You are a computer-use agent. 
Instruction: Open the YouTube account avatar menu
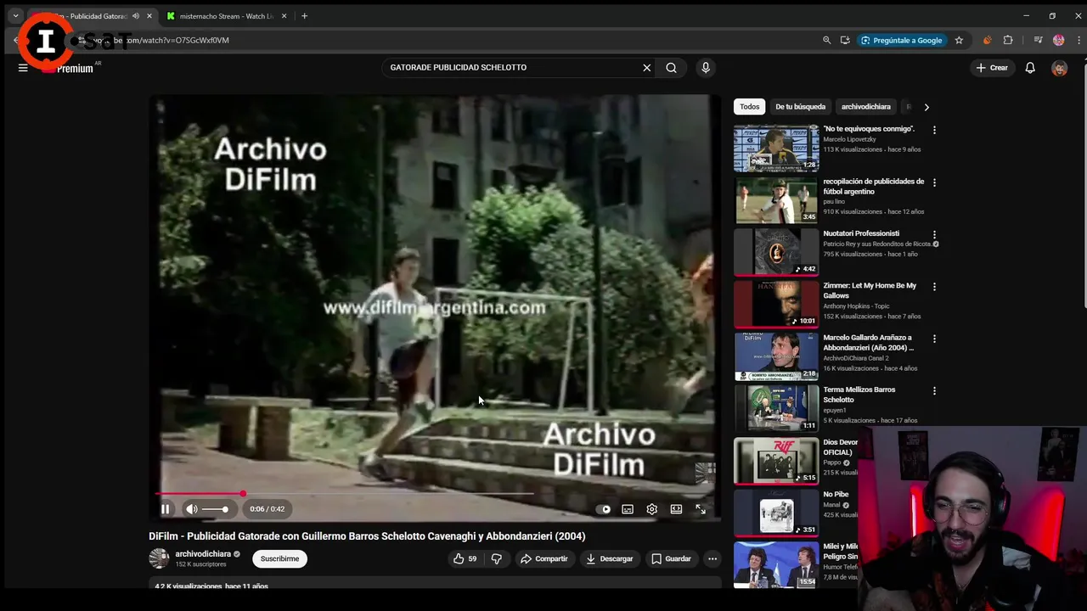[1059, 68]
